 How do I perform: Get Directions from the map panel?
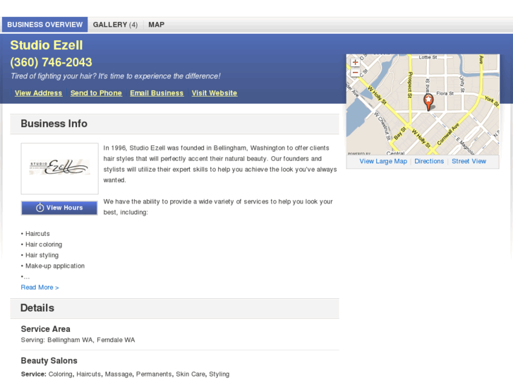pyautogui.click(x=429, y=161)
